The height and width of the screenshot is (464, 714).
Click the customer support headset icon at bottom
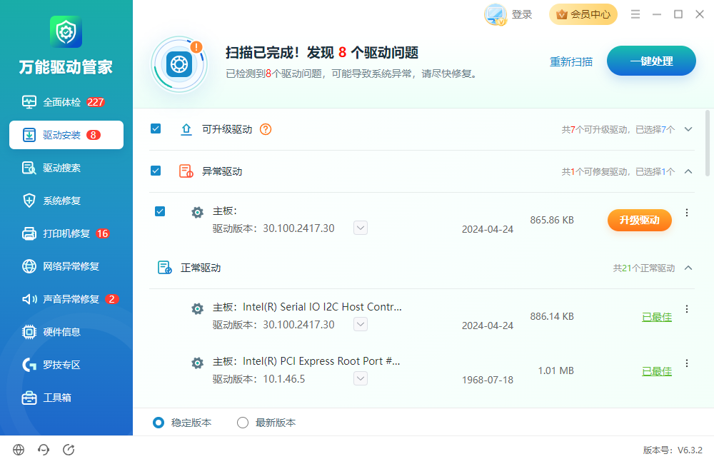click(x=44, y=450)
